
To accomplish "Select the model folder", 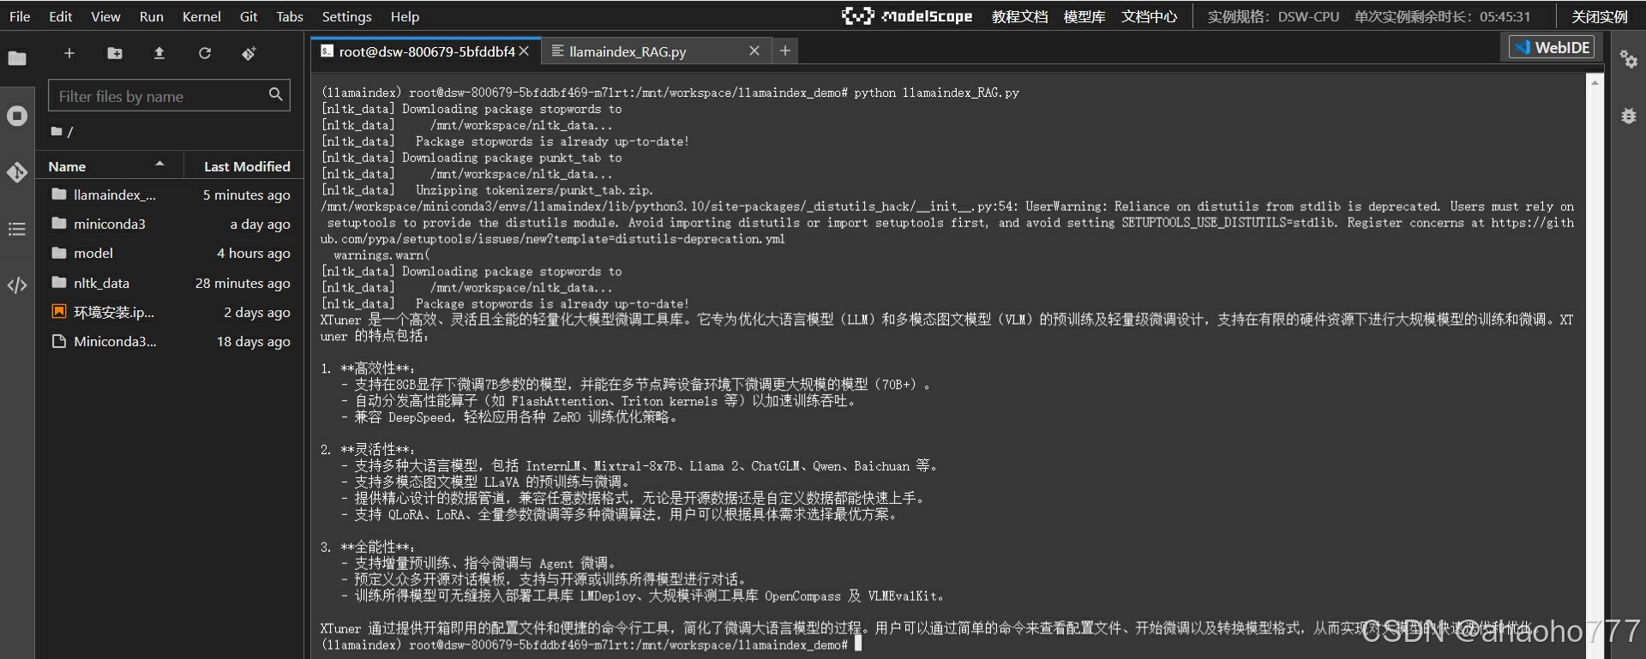I will (170, 253).
